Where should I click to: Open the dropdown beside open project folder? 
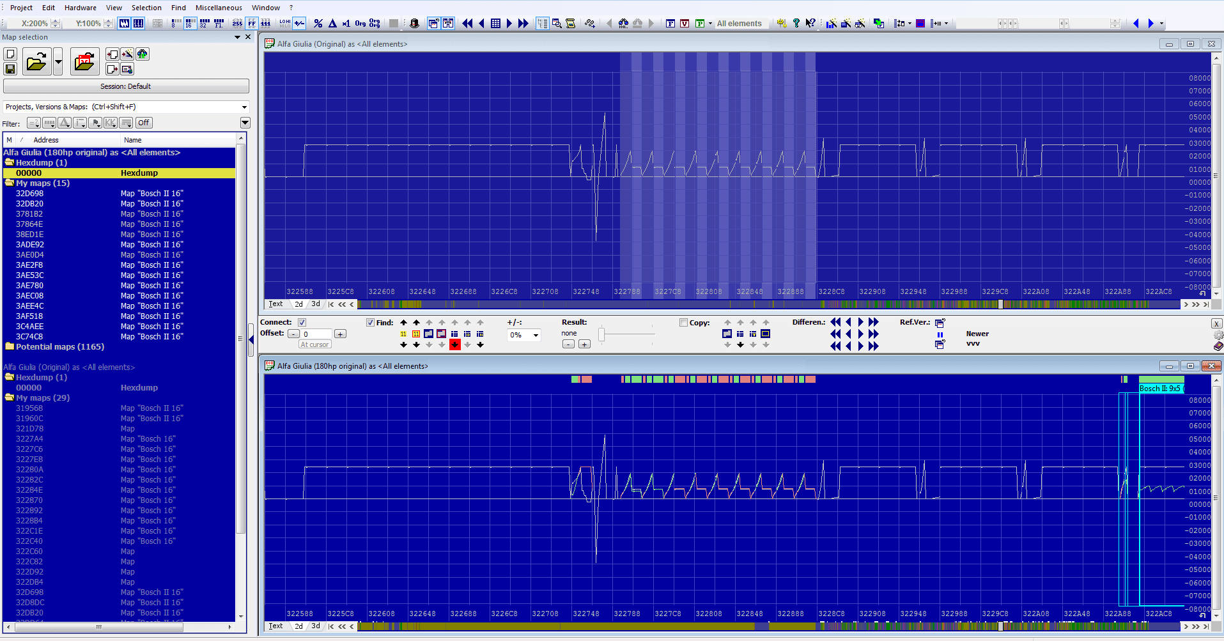point(58,62)
